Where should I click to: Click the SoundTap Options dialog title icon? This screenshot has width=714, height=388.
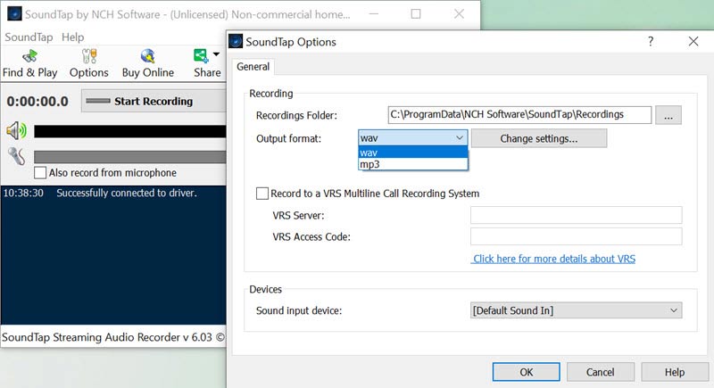[x=236, y=41]
